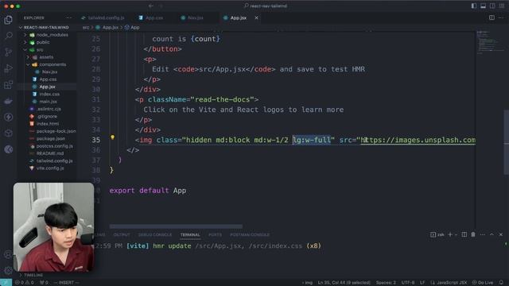Go back with the navigation arrow
This screenshot has height=286, width=509.
tap(151, 6)
